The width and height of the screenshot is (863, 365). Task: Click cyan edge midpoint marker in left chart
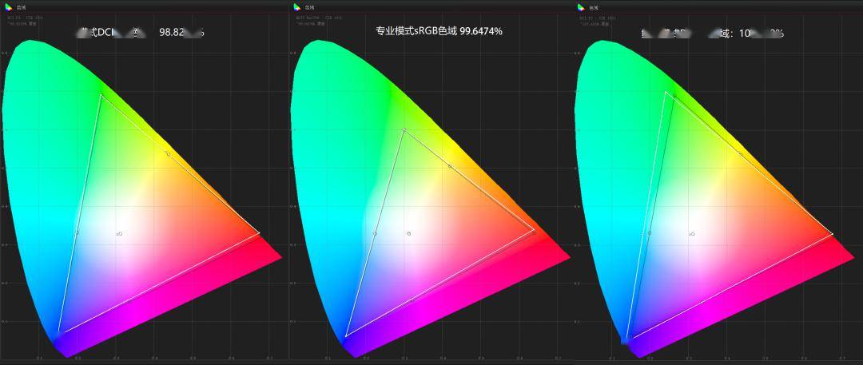click(x=78, y=233)
